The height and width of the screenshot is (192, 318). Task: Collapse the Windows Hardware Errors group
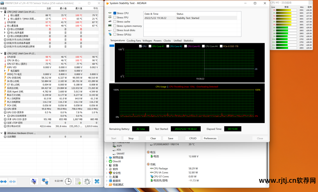(x=2, y=133)
